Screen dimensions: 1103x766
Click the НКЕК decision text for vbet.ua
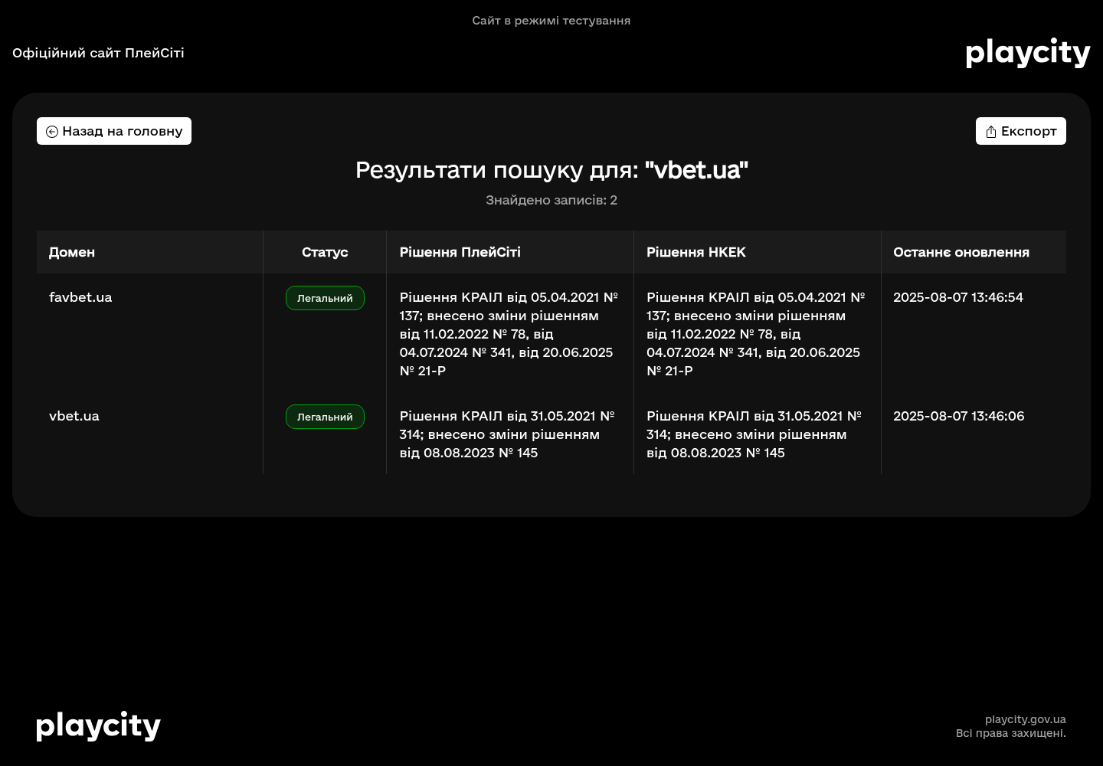754,434
